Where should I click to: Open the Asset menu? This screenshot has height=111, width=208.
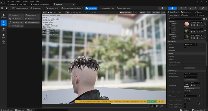(18, 1)
